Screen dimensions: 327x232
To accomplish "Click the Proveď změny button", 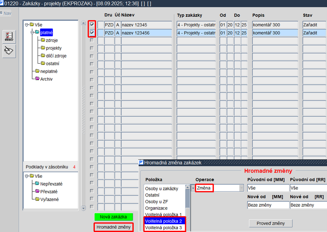I will 271,223.
